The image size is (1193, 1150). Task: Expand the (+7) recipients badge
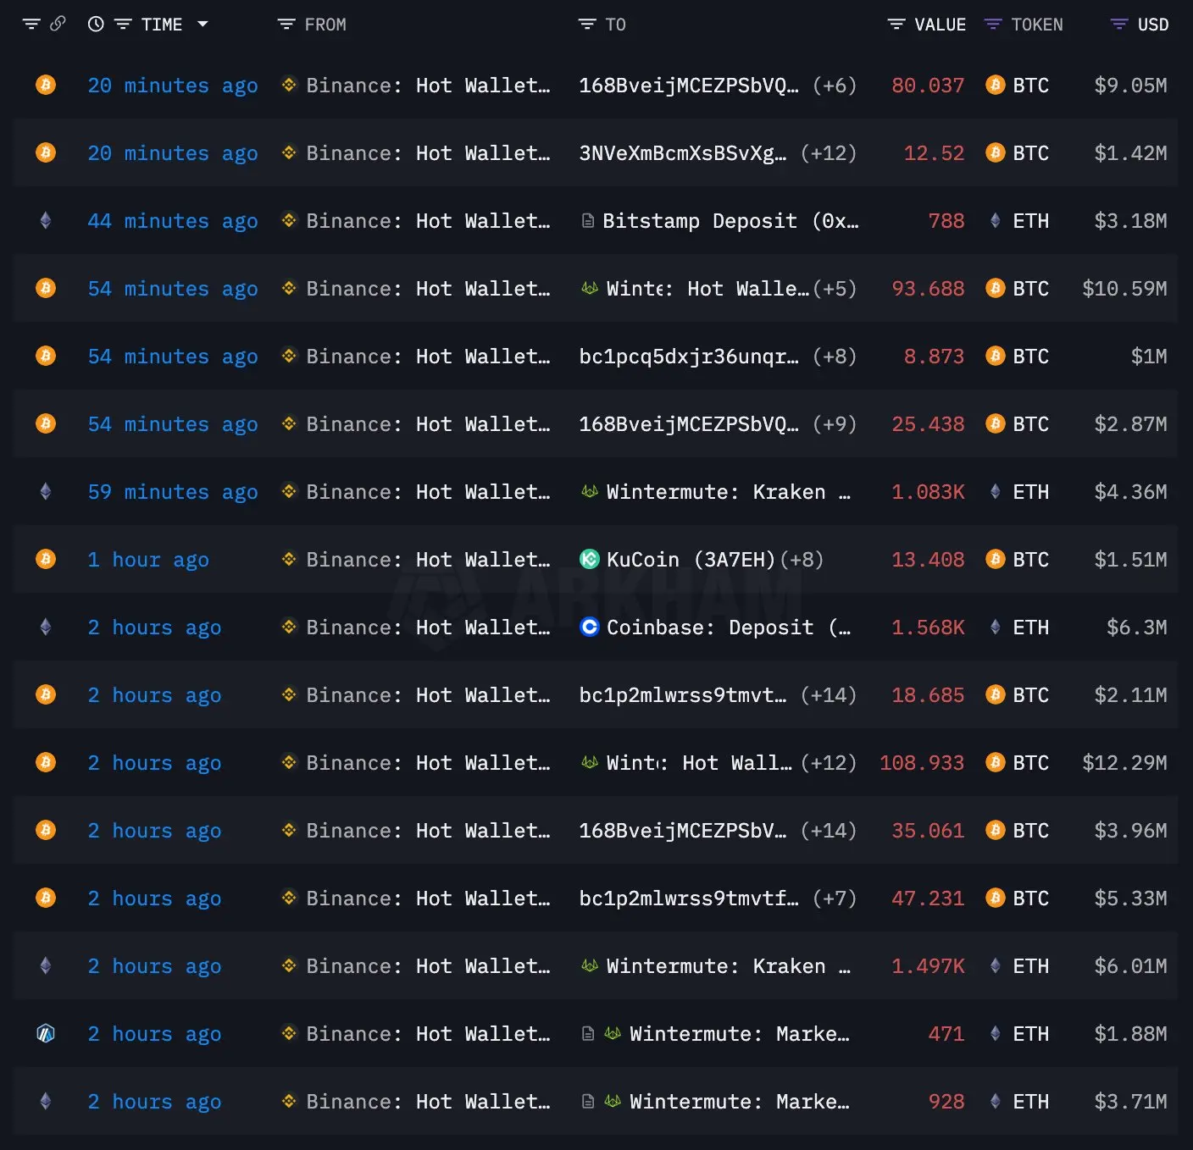coord(835,898)
